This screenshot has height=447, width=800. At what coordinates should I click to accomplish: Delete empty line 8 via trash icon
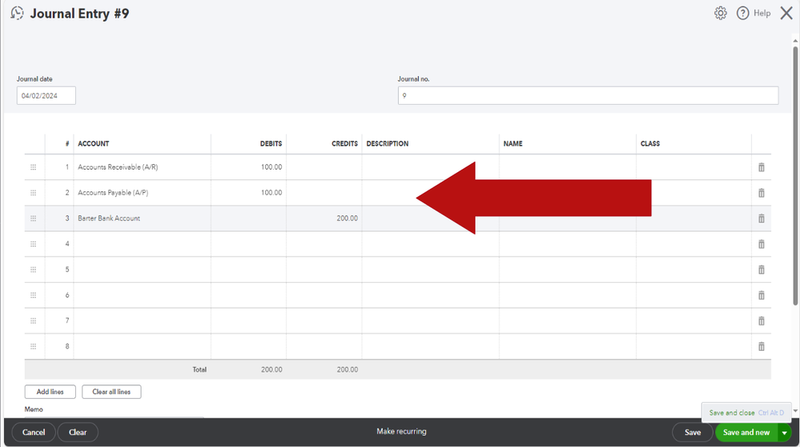pos(761,347)
